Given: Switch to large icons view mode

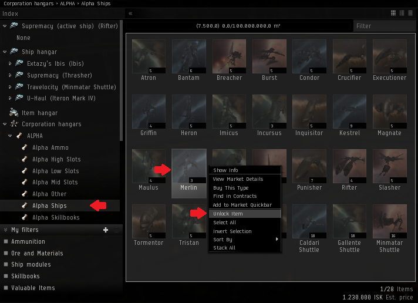Looking at the screenshot, I should click(x=393, y=13).
